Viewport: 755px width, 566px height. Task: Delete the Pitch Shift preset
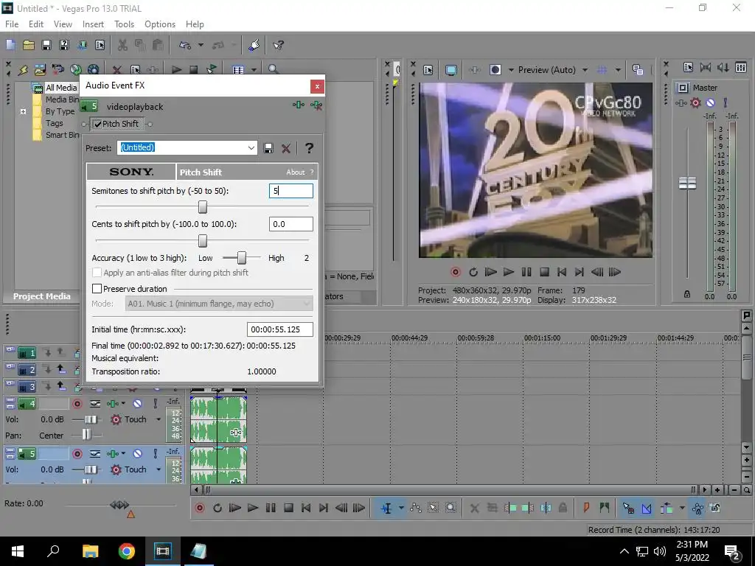point(286,148)
